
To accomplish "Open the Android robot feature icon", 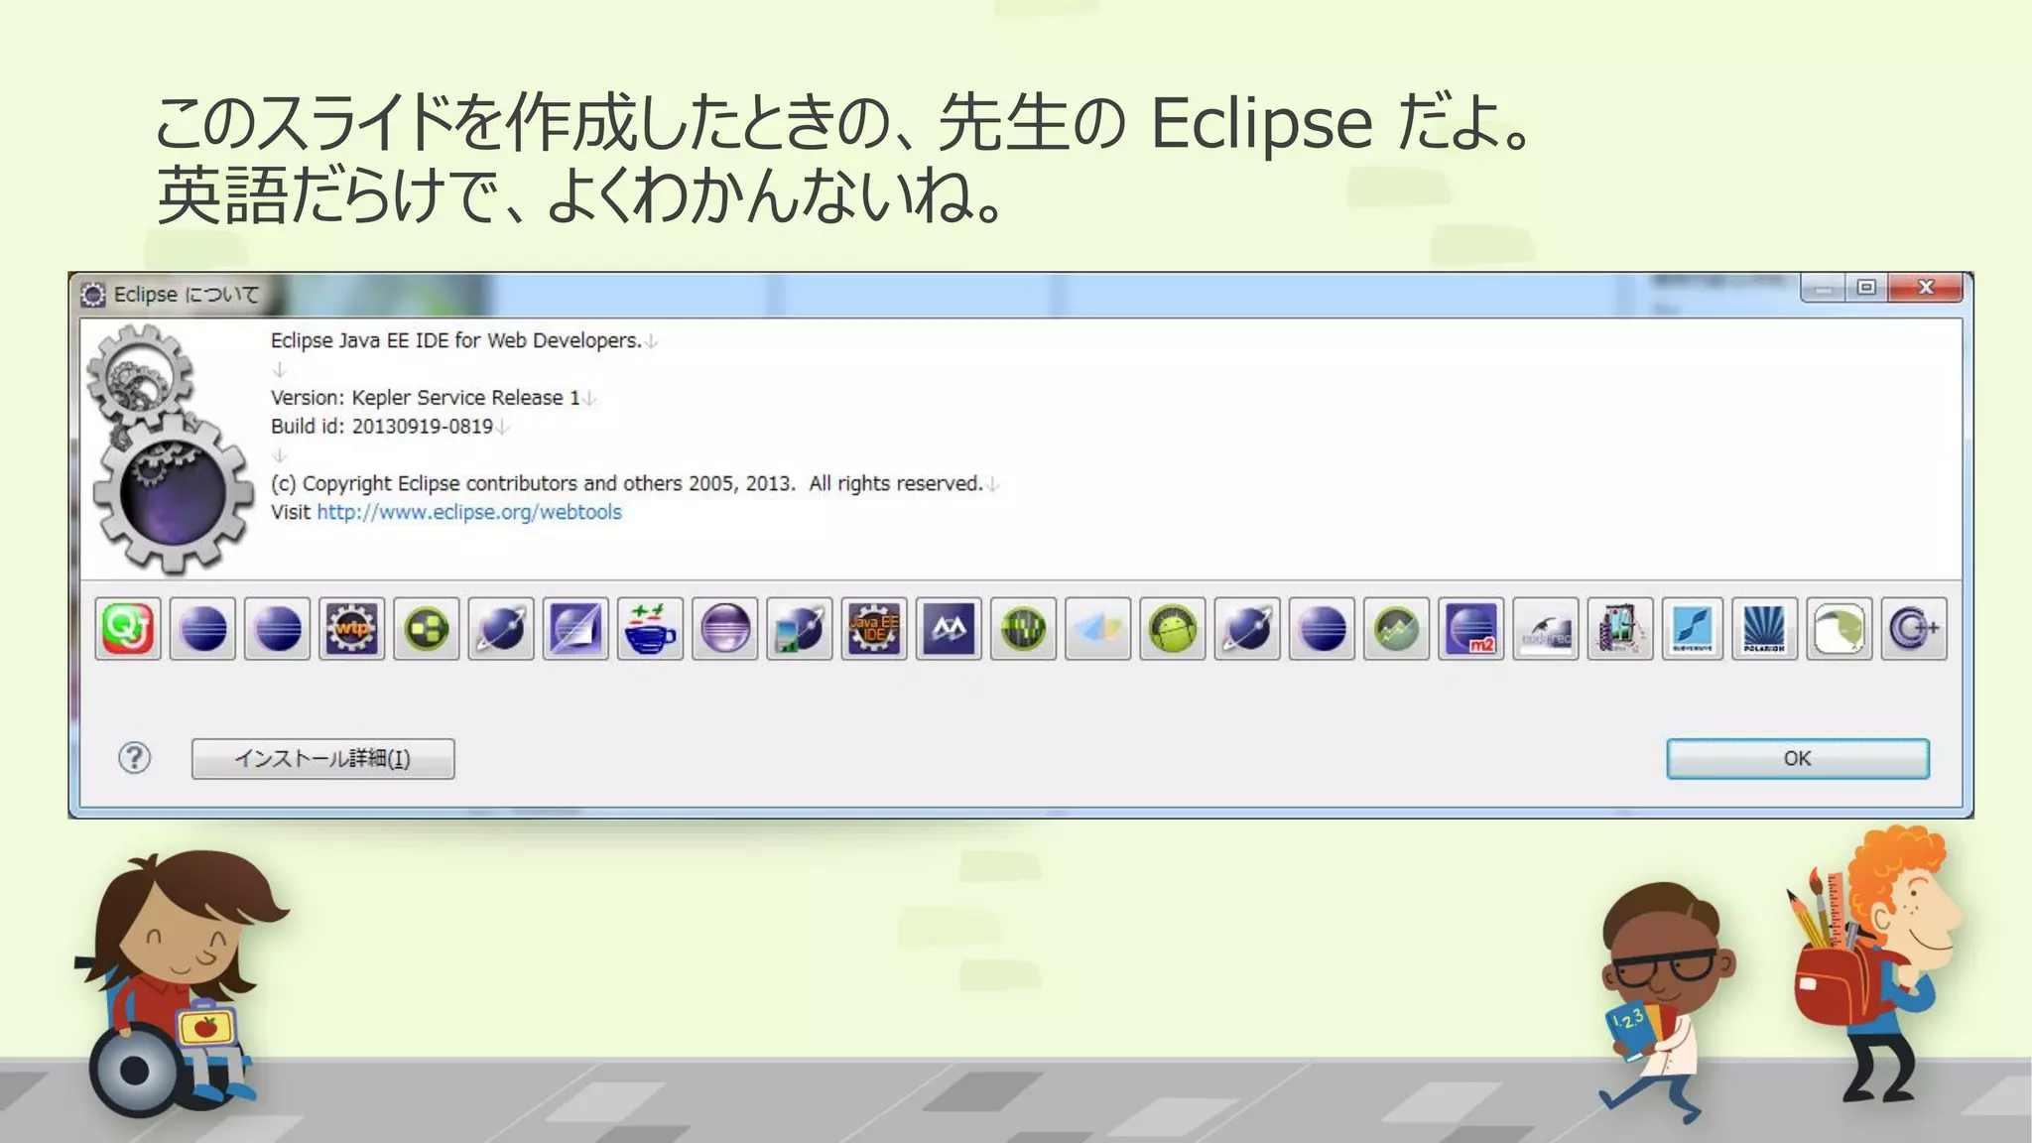I will pos(1173,628).
